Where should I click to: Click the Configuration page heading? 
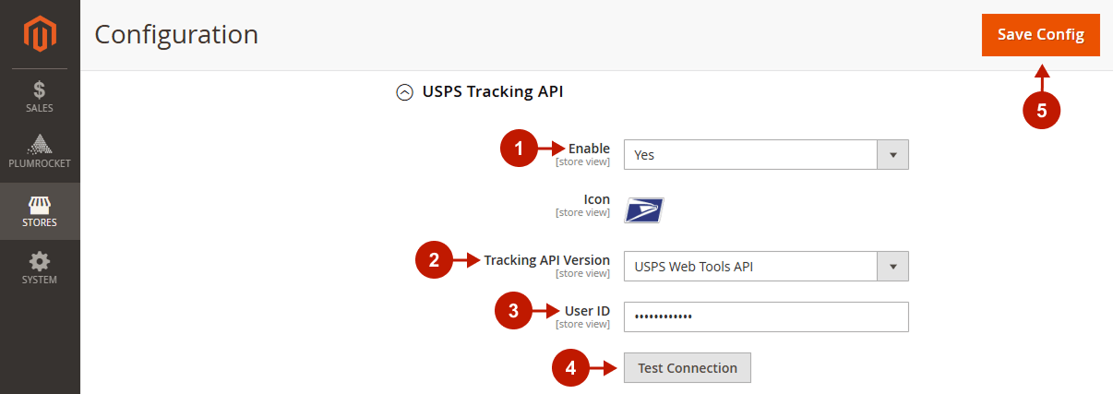point(176,35)
